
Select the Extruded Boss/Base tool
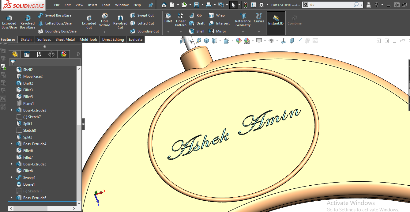[9, 22]
